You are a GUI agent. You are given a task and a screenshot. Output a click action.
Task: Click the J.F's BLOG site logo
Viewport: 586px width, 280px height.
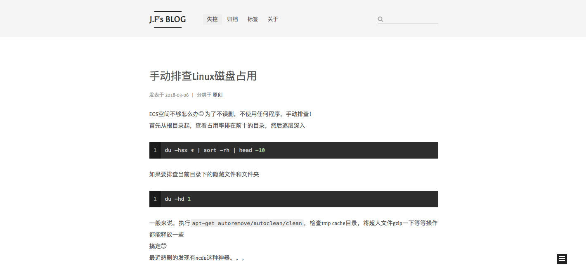pyautogui.click(x=168, y=19)
